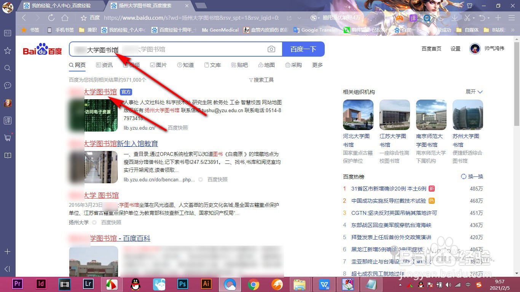Viewport: 520px width, 292px height.
Task: Click the sidebar news panel icon at top
Action: (7, 33)
